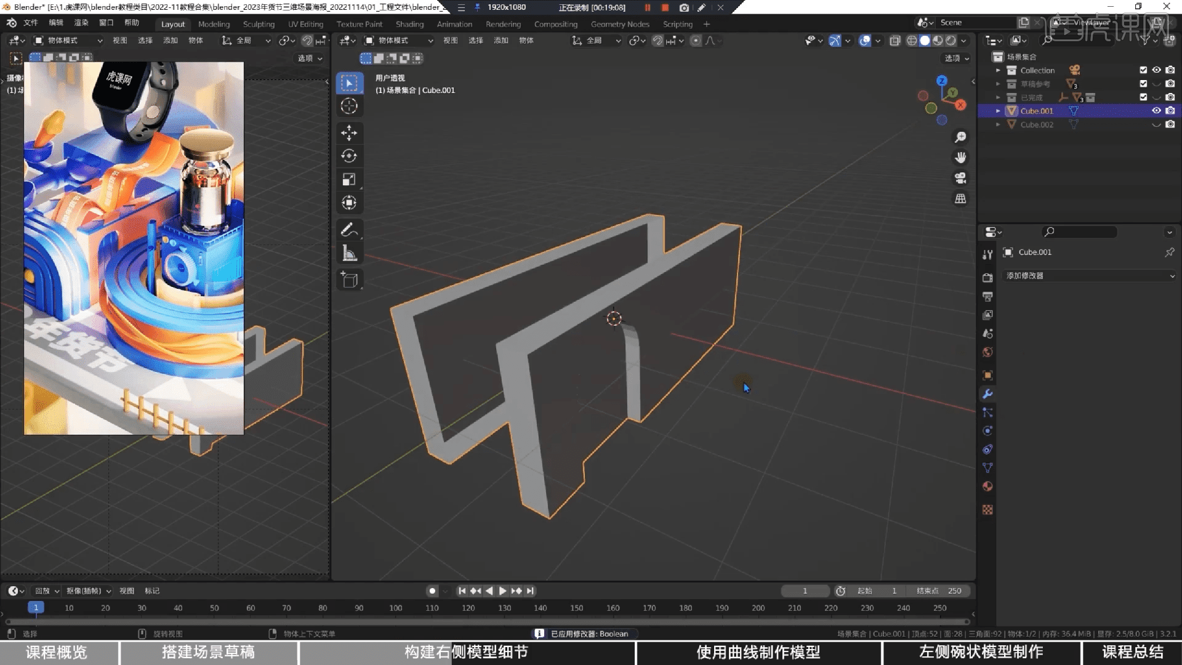Viewport: 1182px width, 665px height.
Task: Select the Measure tool
Action: coord(349,253)
